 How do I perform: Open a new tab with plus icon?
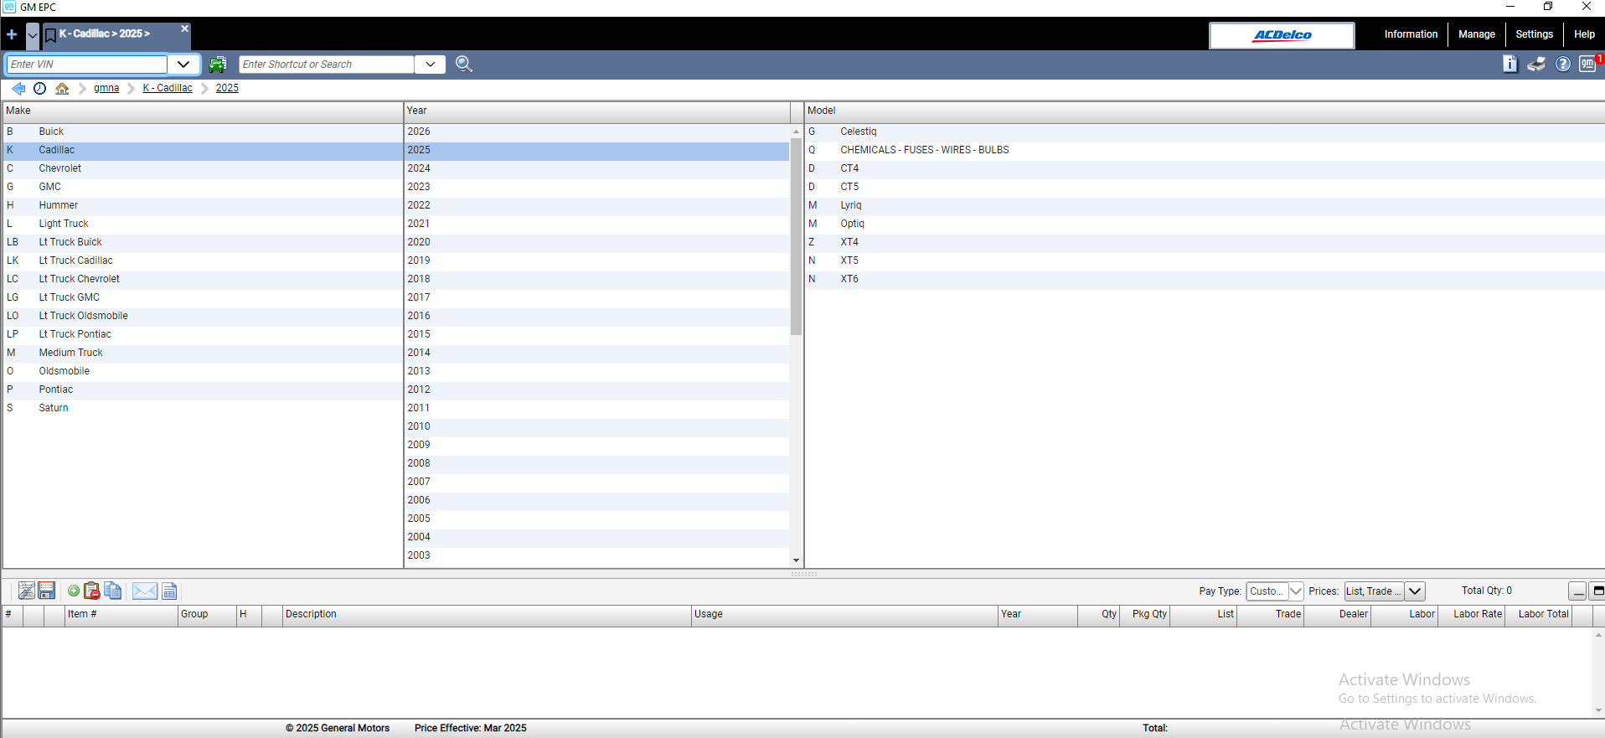pos(12,34)
